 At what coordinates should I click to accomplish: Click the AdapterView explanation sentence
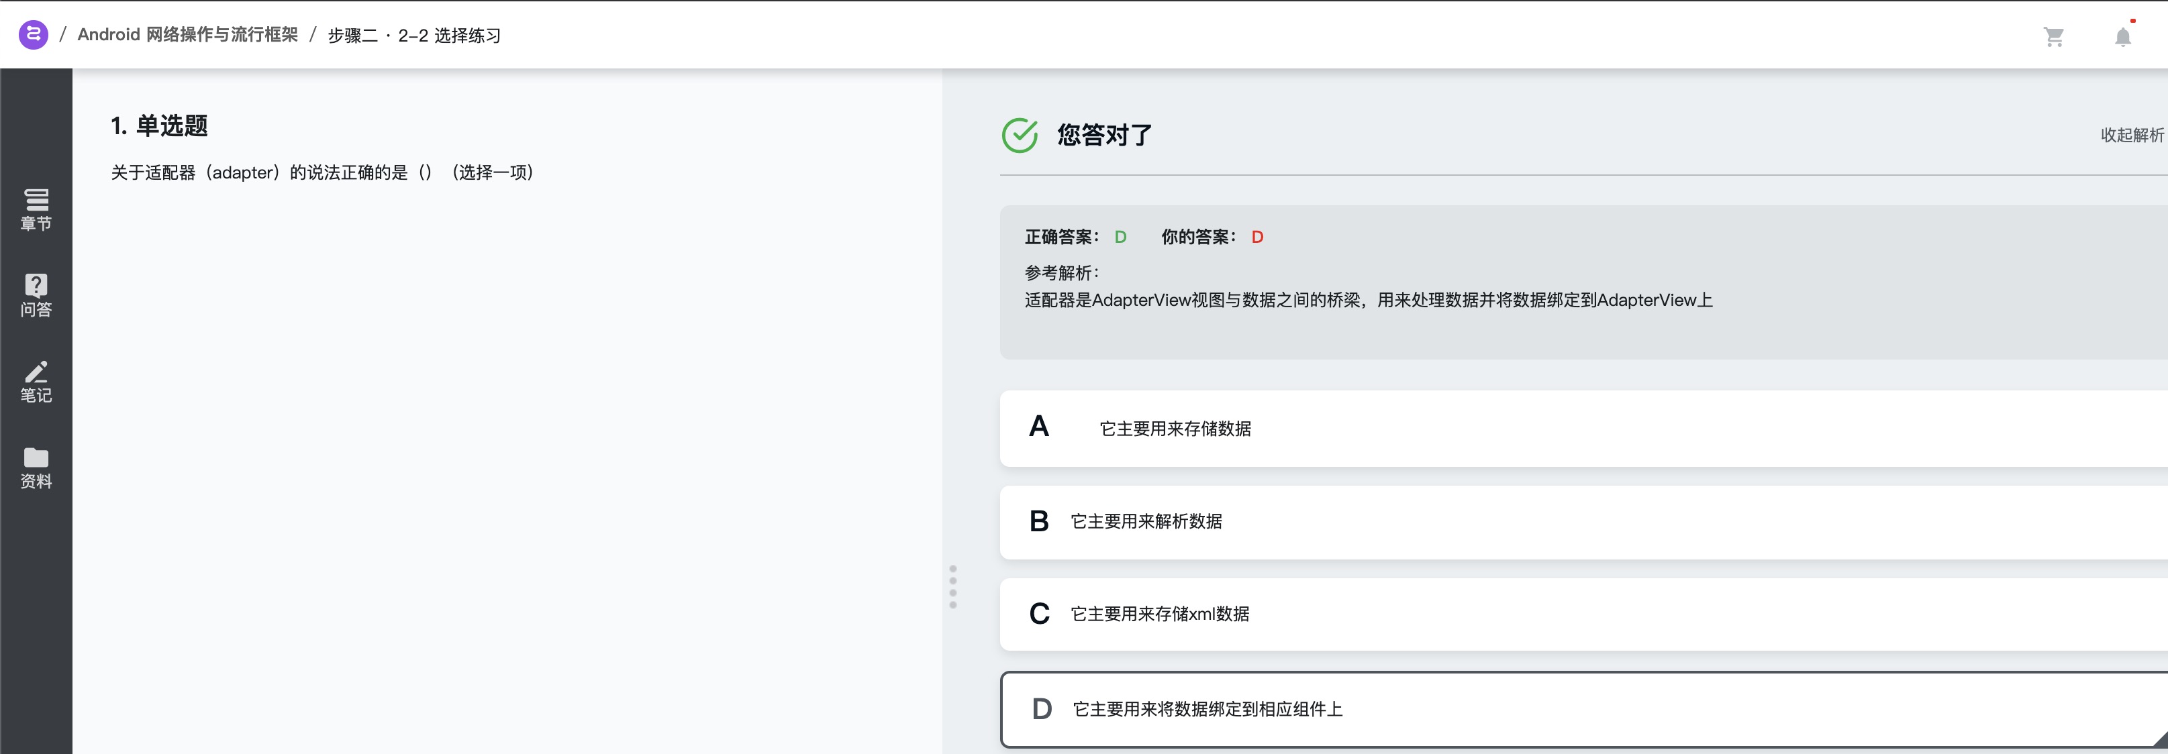1369,301
